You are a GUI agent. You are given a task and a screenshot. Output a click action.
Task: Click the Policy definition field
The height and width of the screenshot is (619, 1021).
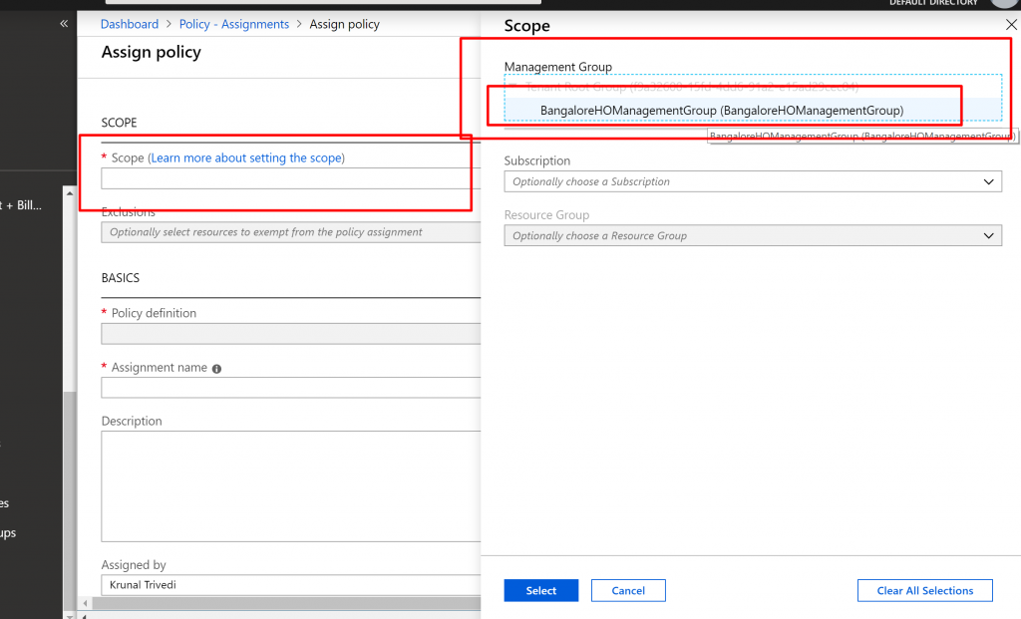point(289,333)
